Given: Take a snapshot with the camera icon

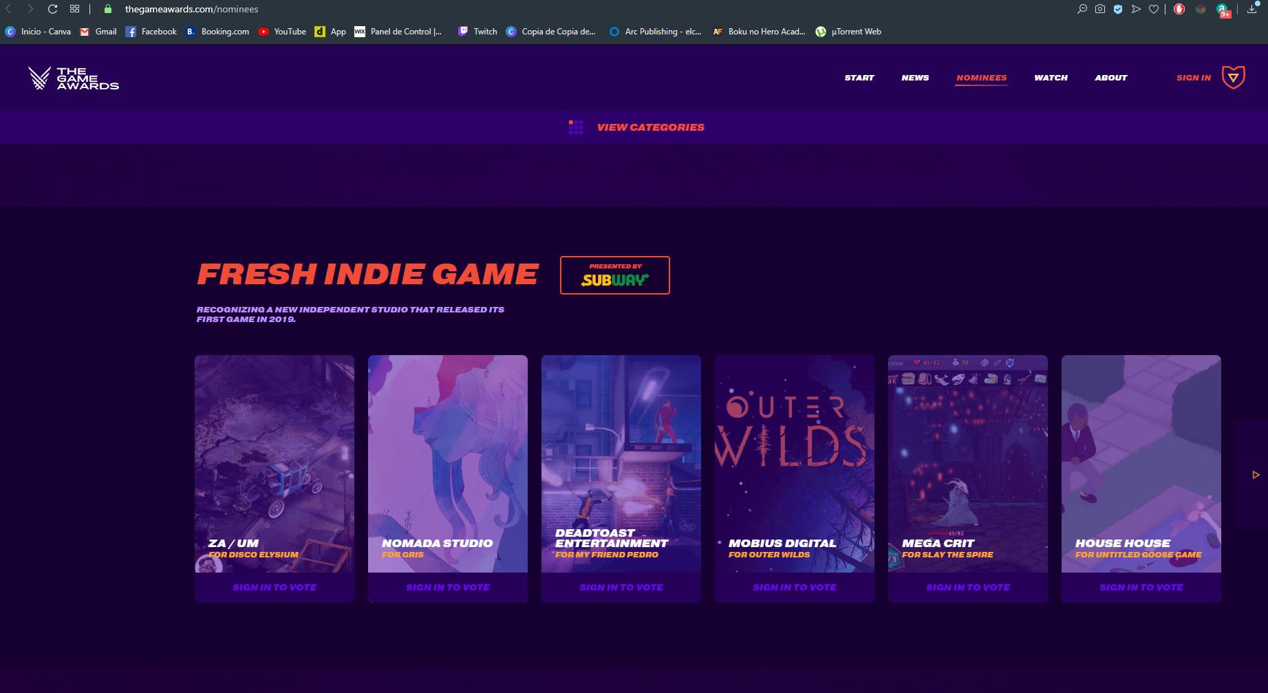Looking at the screenshot, I should coord(1100,9).
